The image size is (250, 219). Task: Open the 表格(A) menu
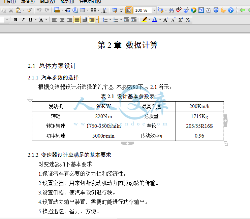[x=28, y=2]
